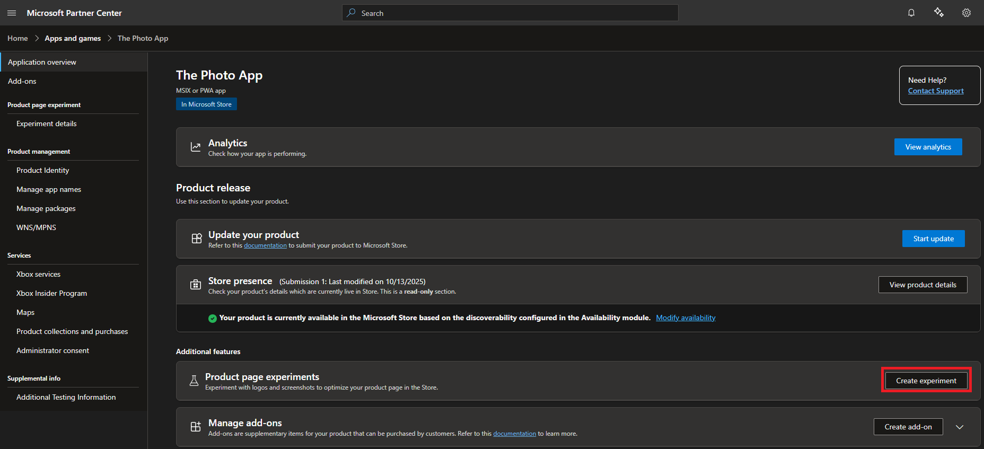This screenshot has height=449, width=984.
Task: Open the Contact Support link
Action: click(x=936, y=91)
